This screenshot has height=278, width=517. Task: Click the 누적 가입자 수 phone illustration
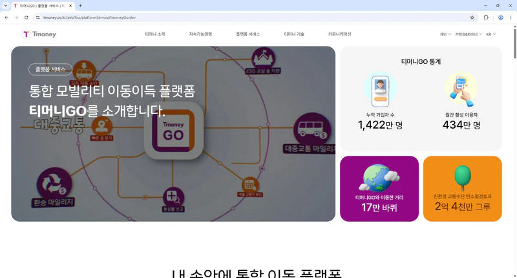[x=380, y=91]
